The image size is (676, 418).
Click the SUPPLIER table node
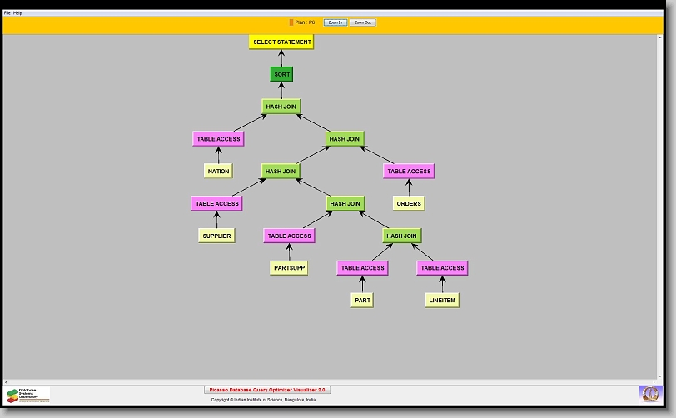[x=216, y=236]
